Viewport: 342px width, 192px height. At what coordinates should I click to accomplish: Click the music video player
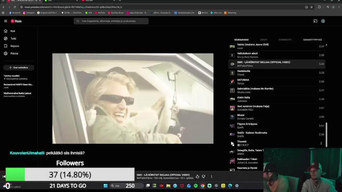133,98
